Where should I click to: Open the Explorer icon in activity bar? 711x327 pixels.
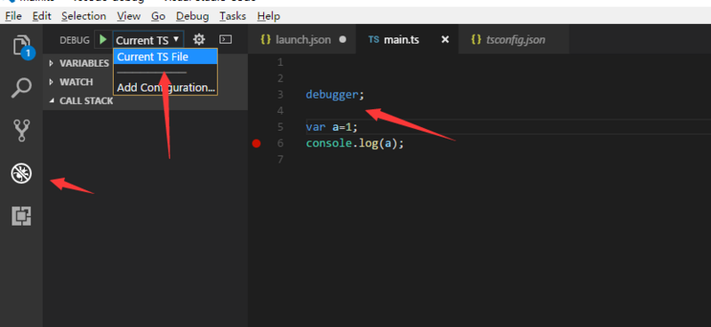[21, 47]
